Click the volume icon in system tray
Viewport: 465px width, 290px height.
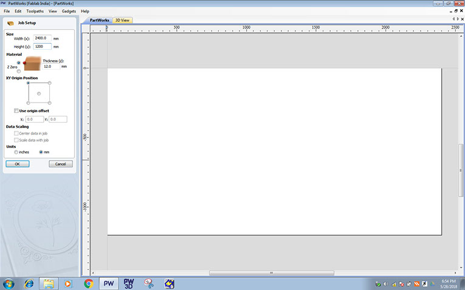(386, 284)
